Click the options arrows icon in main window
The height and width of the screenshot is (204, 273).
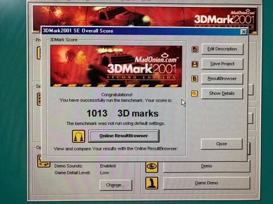(44, 161)
